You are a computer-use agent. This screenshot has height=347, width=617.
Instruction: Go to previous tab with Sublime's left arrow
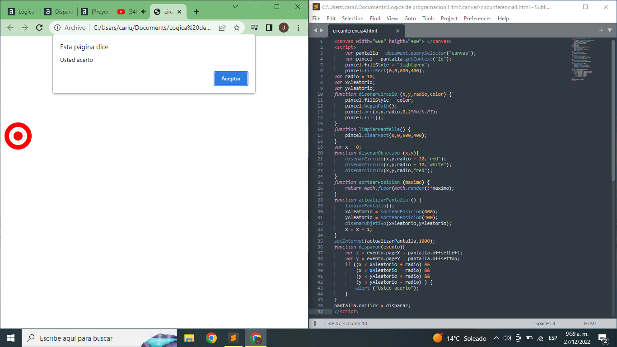(315, 31)
